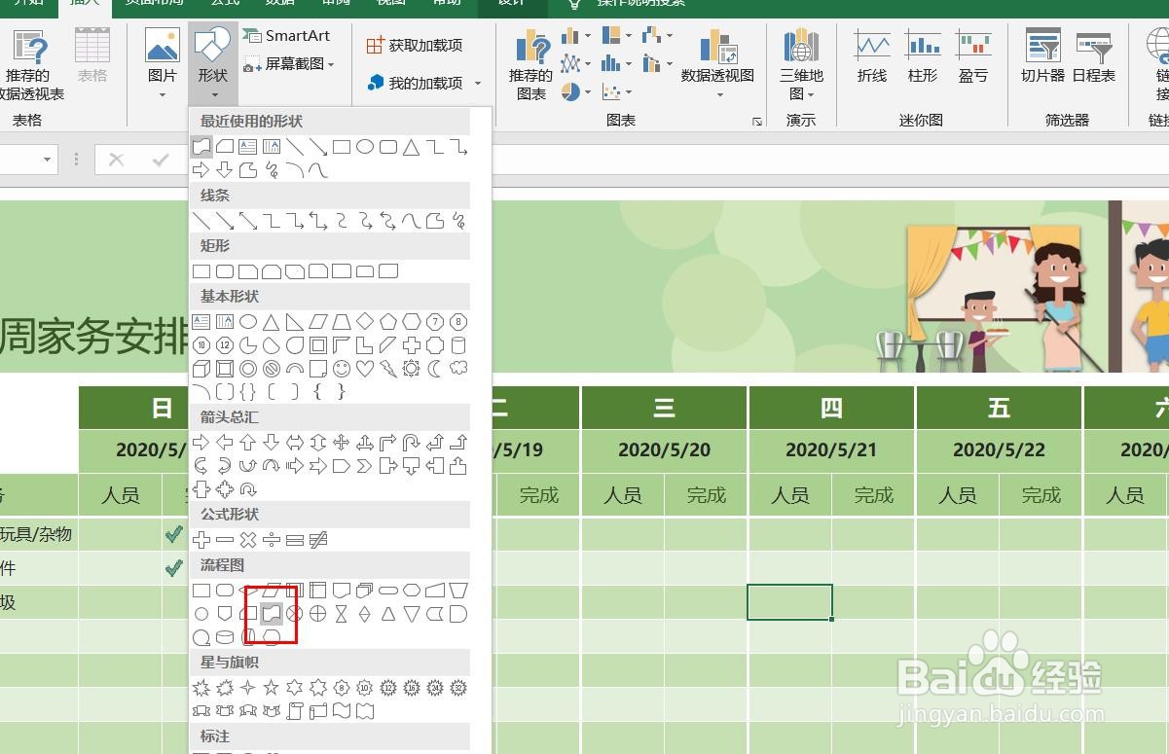Viewport: 1169px width, 754px height.
Task: Choose the cylinder shape in Basic Shapes
Action: (458, 345)
